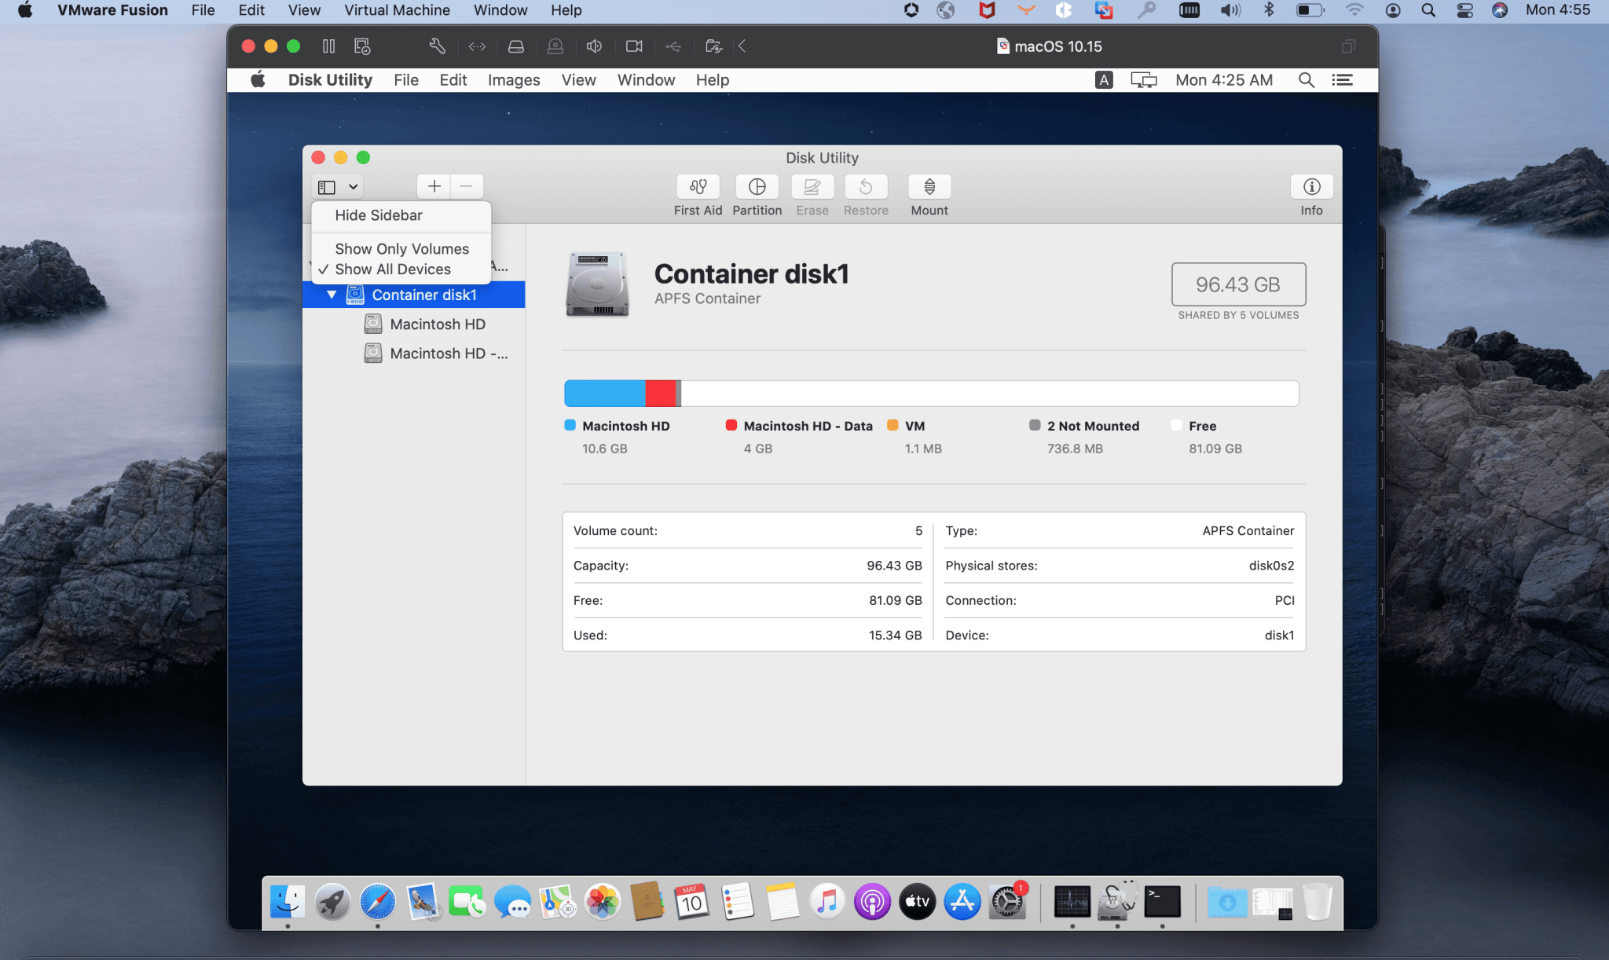Open VMware Virtual Machine menu
1609x960 pixels.
tap(397, 10)
